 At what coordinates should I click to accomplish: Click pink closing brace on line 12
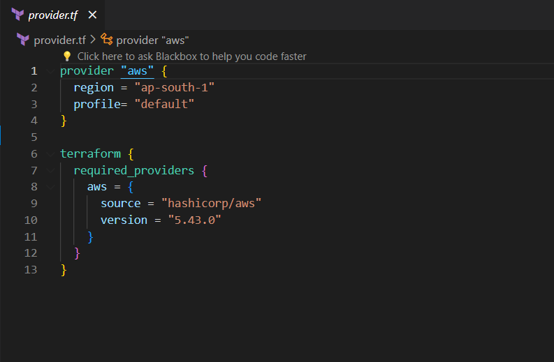pyautogui.click(x=77, y=254)
